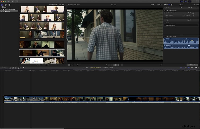Click Save Effects Preset button

pyautogui.click(x=192, y=65)
